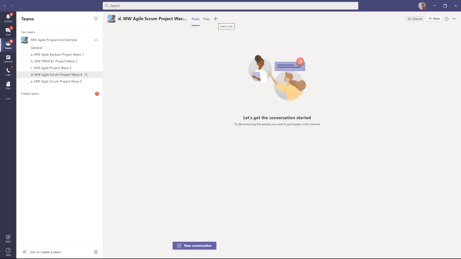Open the Calendar
Image resolution: width=461 pixels, height=259 pixels.
8,58
